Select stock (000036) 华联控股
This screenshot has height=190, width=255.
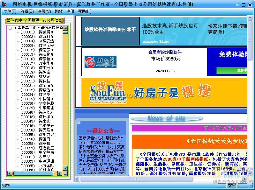37,103
